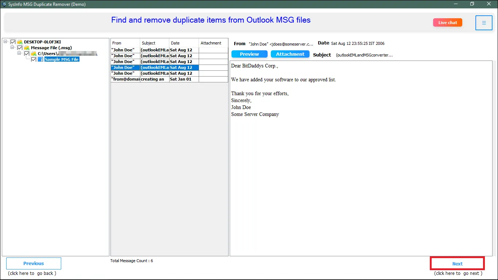498x280 pixels.
Task: Go back with the Previous button
Action: tap(34, 263)
